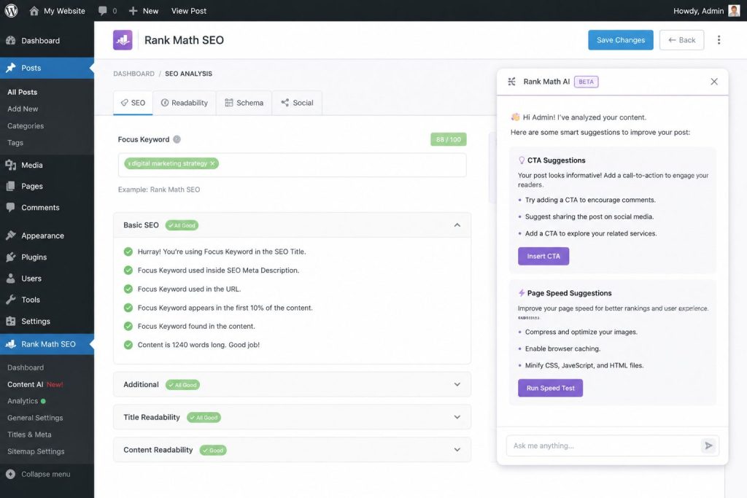Click the Admin avatar picture
This screenshot has height=498, width=747.
[734, 10]
